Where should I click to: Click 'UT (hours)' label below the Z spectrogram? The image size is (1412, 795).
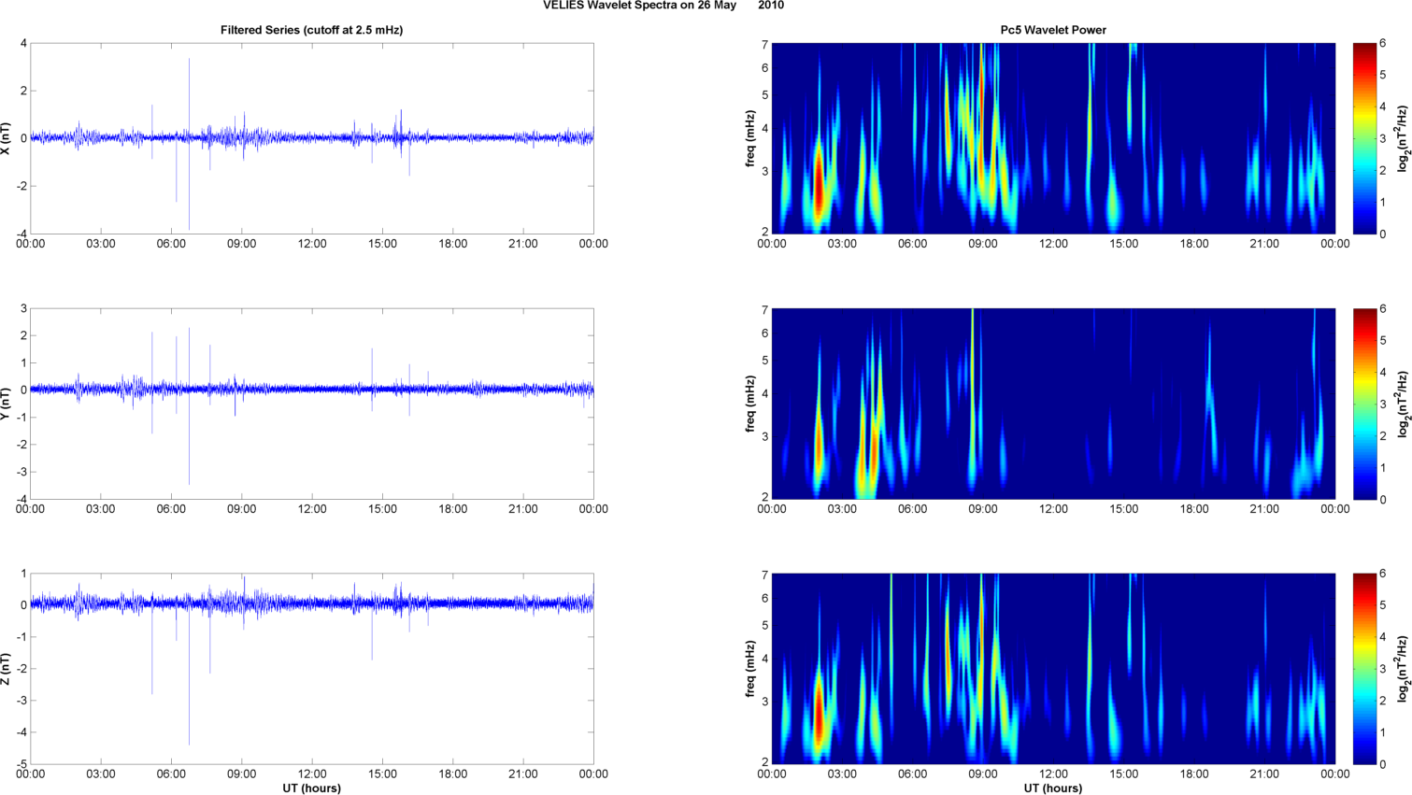click(1053, 788)
